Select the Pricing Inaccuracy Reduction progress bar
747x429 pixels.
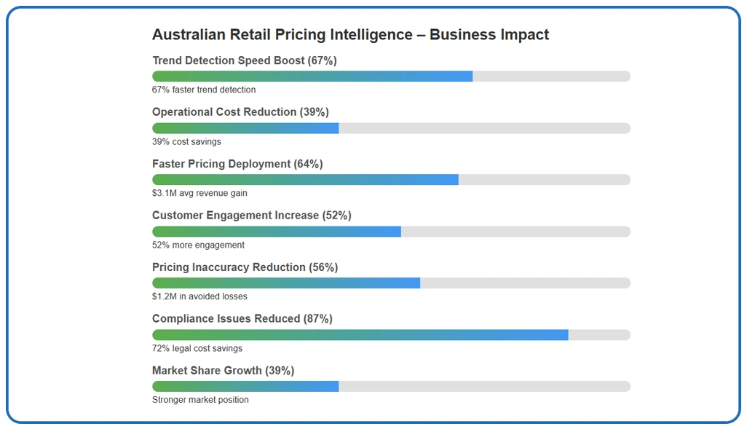[x=391, y=283]
